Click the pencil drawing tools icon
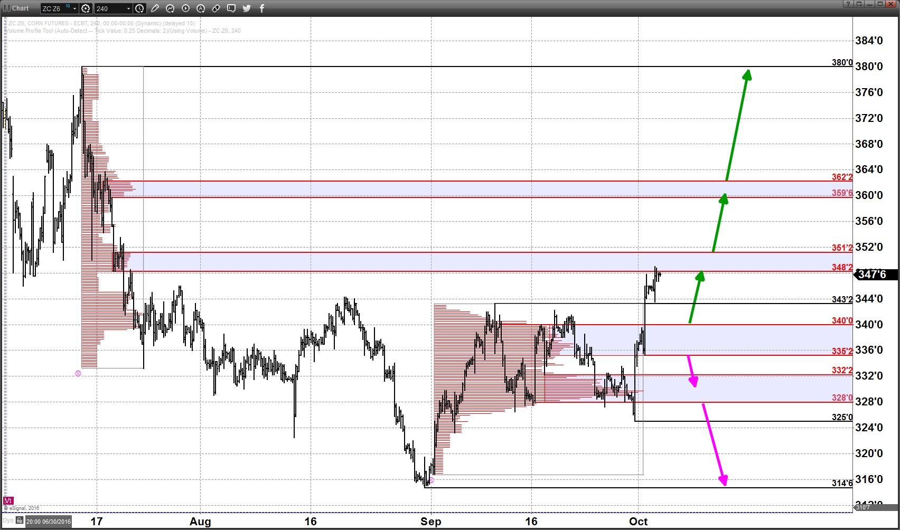This screenshot has height=530, width=900. tap(155, 8)
